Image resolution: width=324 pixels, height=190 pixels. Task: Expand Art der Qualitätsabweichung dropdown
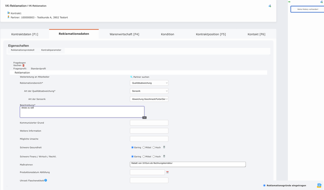(149, 91)
